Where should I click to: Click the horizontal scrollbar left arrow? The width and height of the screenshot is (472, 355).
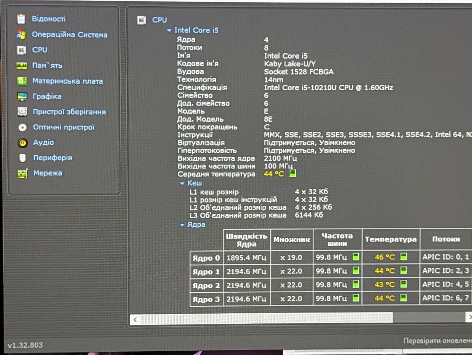(135, 320)
